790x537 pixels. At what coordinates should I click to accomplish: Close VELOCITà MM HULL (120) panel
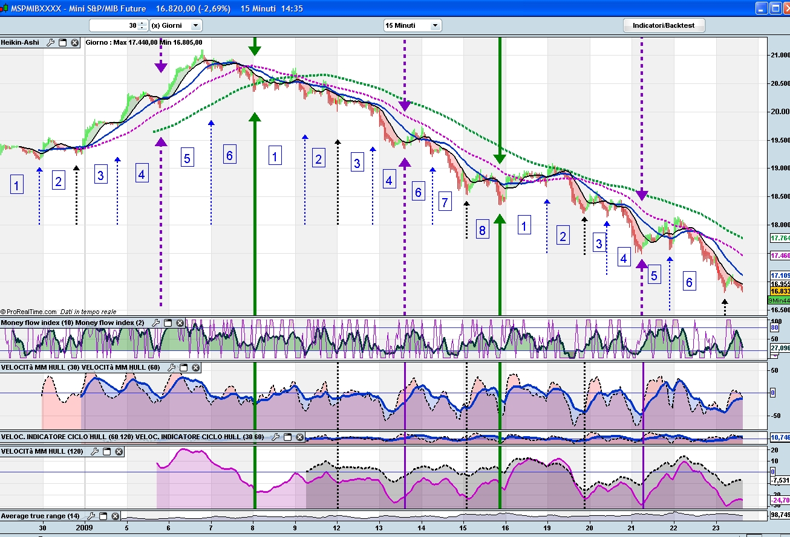click(x=119, y=451)
